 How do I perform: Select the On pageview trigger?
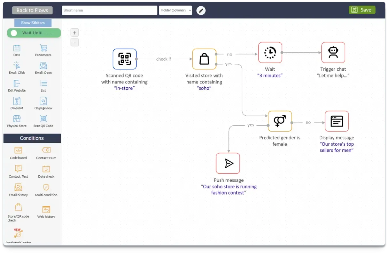(x=43, y=101)
